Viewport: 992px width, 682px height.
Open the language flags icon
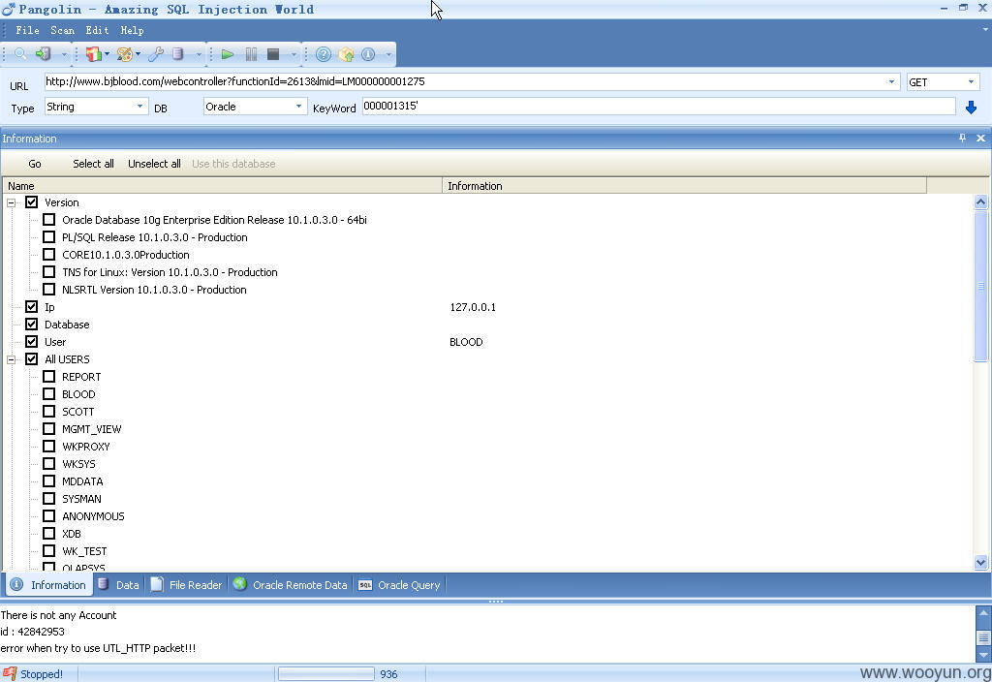(x=93, y=54)
